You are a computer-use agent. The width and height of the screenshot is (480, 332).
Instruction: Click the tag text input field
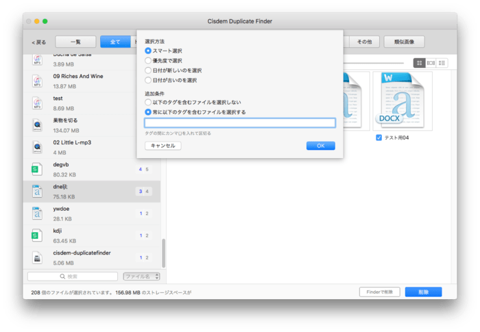pyautogui.click(x=240, y=123)
